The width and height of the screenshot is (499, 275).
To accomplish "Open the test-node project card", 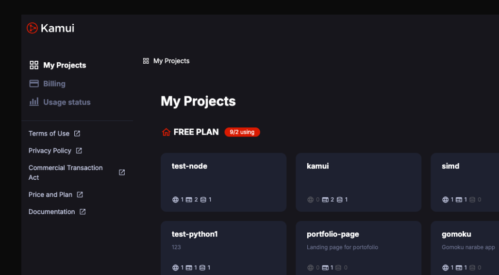I will coord(223,182).
